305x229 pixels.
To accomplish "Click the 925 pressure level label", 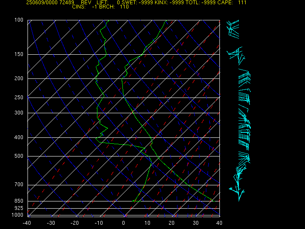I will tap(19, 208).
